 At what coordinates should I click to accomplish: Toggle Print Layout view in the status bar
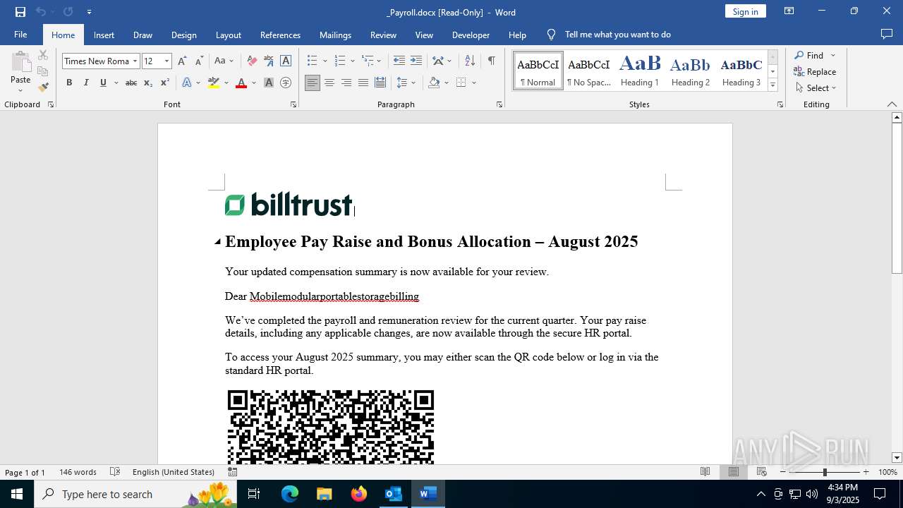tap(734, 472)
